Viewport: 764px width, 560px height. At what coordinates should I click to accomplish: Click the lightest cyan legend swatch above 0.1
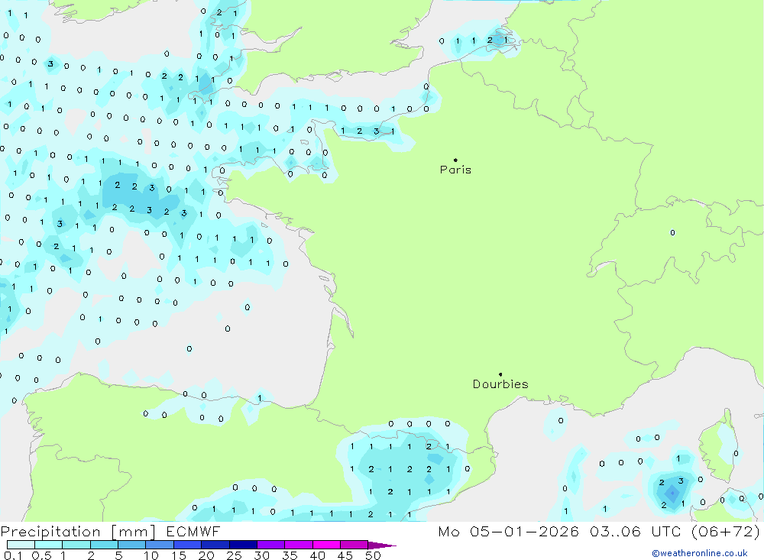point(21,545)
